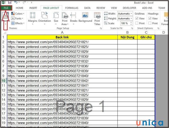The height and width of the screenshot is (128, 169).
Task: Click the Undo icon
Action: click(x=16, y=2)
